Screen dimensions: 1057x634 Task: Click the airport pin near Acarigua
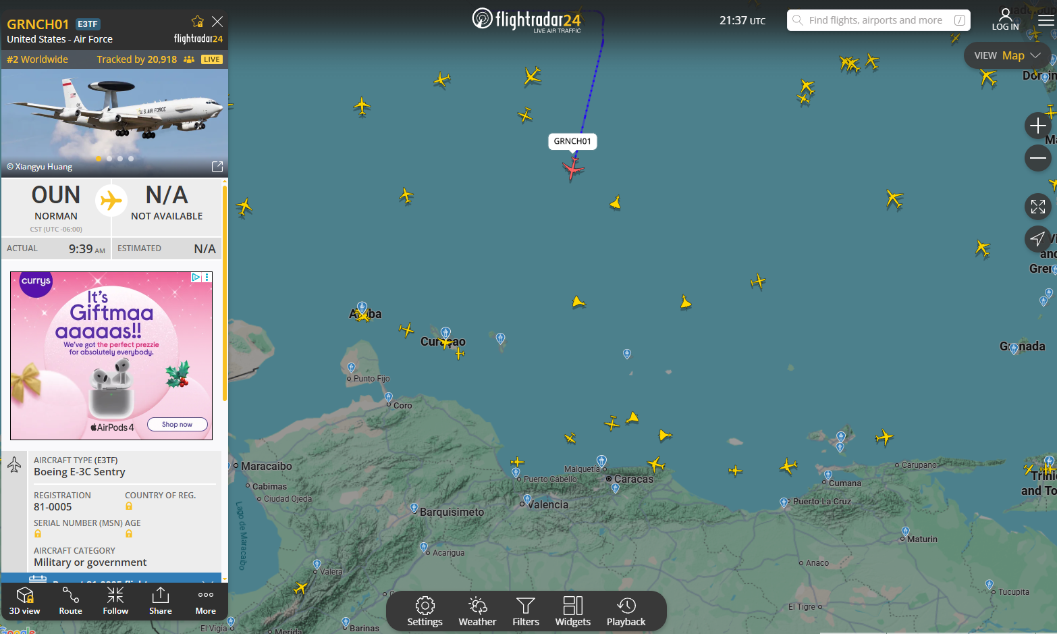point(424,547)
